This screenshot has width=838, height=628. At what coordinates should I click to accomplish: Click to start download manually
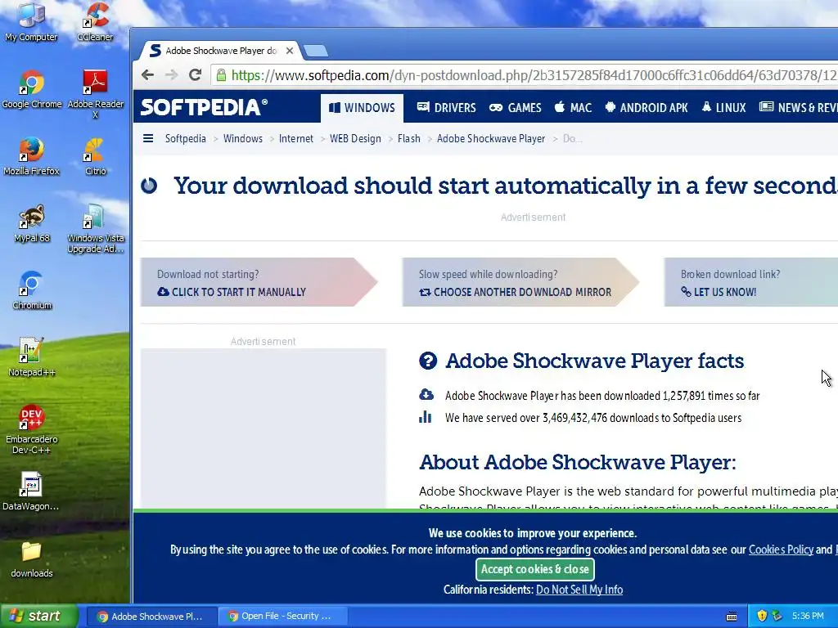(232, 292)
